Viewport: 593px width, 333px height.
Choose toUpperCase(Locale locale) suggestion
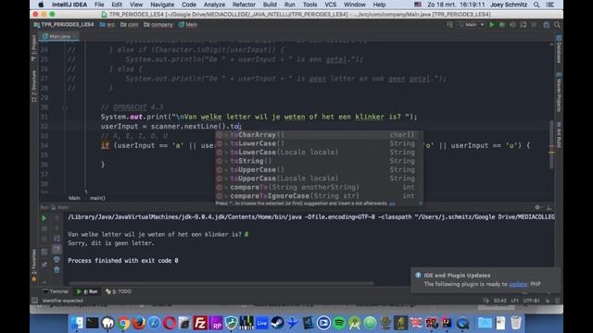pos(319,179)
